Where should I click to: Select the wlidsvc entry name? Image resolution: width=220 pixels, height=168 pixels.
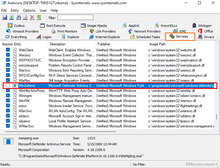tap(24, 116)
